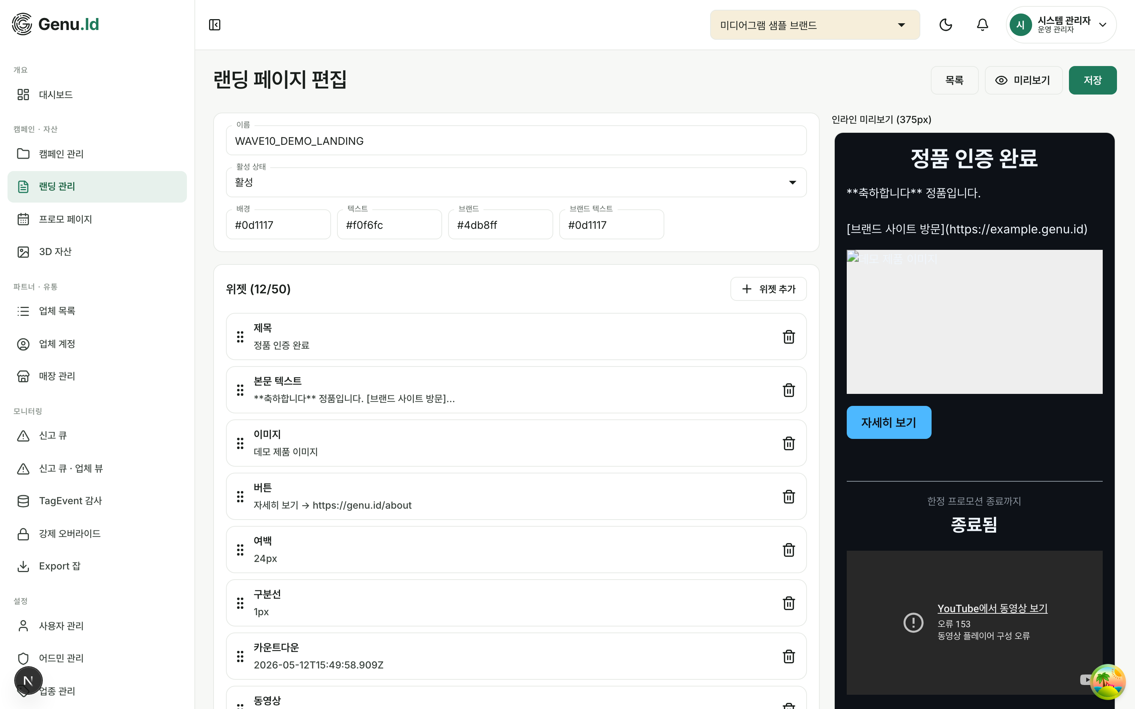Viewport: 1135px width, 709px height.
Task: Expand the 본문 텍스트 widget card
Action: pyautogui.click(x=516, y=390)
